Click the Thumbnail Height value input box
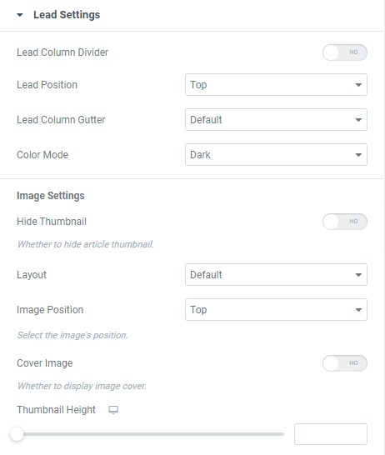Image resolution: width=385 pixels, height=455 pixels. 331,434
